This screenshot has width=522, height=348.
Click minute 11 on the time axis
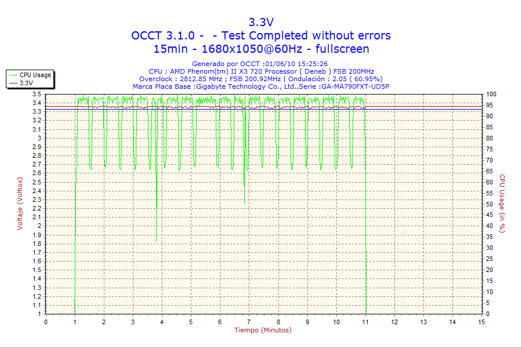[365, 321]
